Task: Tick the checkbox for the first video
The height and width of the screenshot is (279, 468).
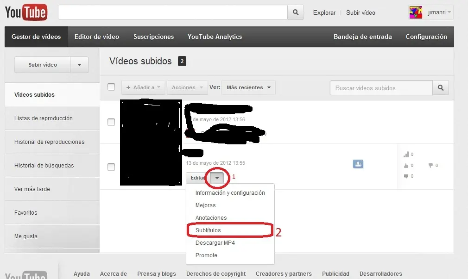Action: [111, 122]
